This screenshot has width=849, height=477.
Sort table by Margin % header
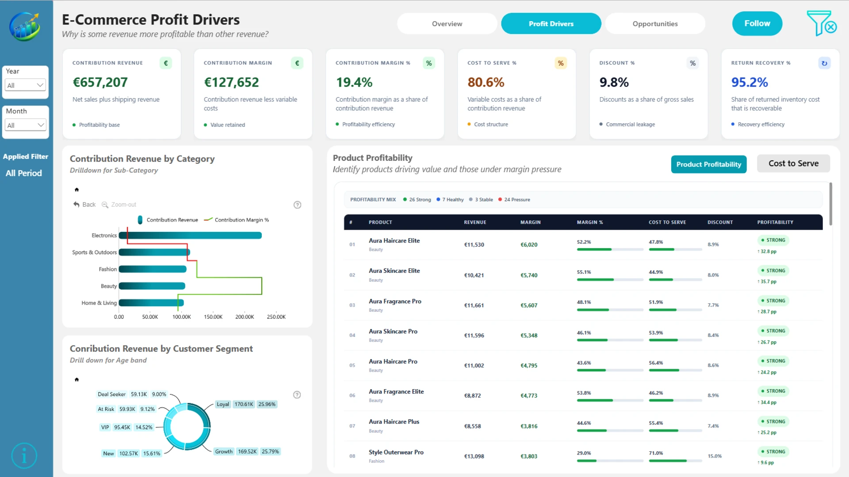590,222
